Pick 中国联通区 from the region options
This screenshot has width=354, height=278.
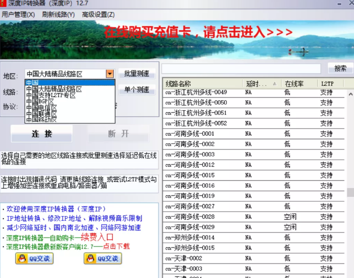41,114
